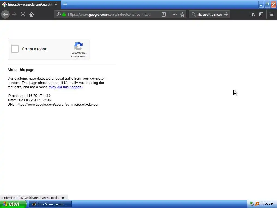Viewport: 277px width, 208px height.
Task: Click the Time 2023-03-23T13:28:00Z line
Action: (30, 100)
